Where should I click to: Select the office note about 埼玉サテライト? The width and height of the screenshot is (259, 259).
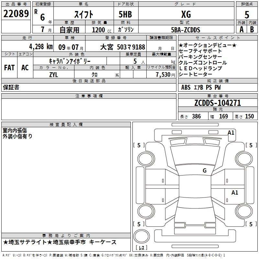pyautogui.click(x=60, y=242)
